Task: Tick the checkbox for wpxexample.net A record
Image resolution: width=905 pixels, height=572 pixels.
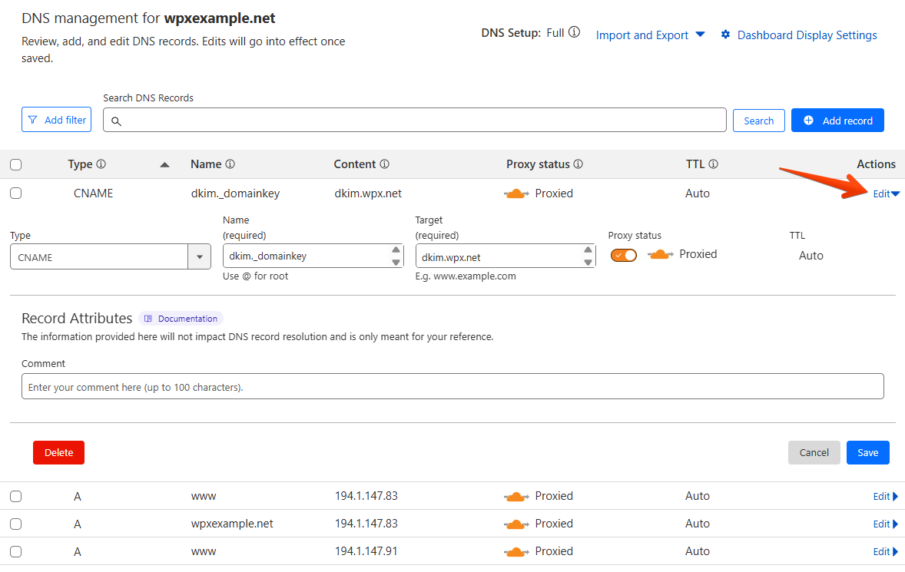Action: click(x=16, y=524)
